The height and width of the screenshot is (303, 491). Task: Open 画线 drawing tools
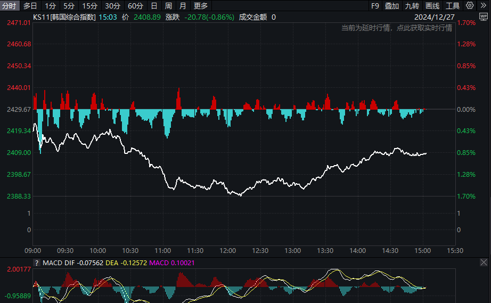coord(432,6)
